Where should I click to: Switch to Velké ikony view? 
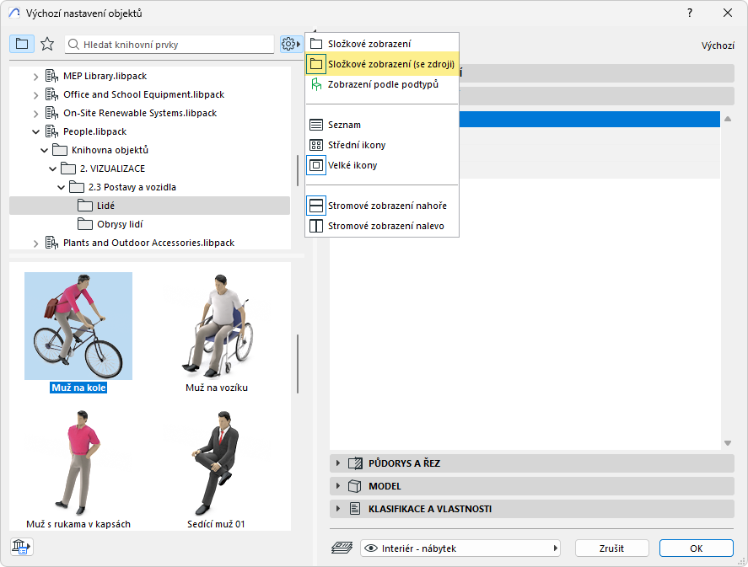click(382, 165)
